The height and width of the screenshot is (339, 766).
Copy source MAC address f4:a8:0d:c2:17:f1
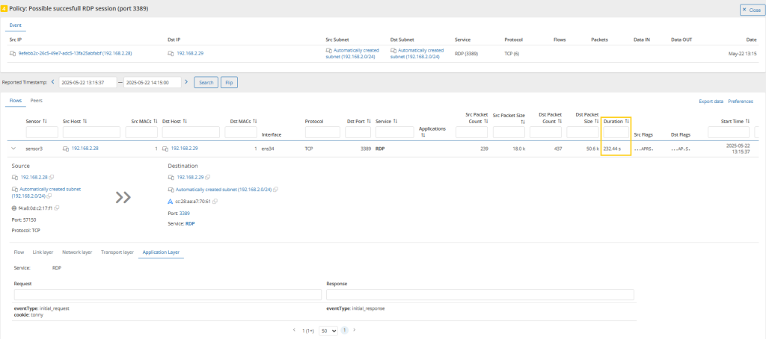click(x=57, y=208)
